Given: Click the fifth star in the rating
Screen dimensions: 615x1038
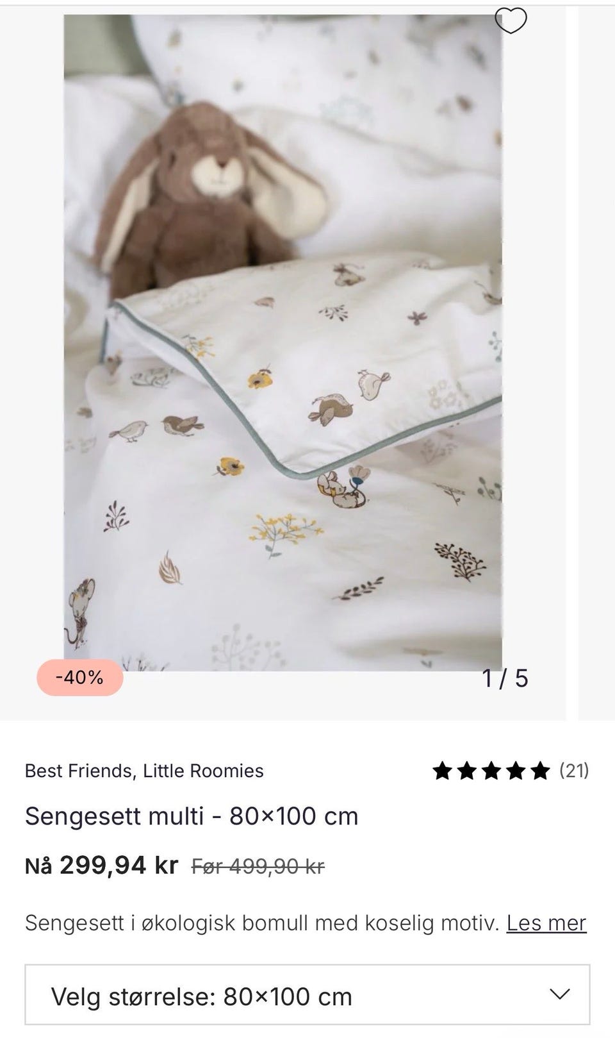Looking at the screenshot, I should 540,770.
